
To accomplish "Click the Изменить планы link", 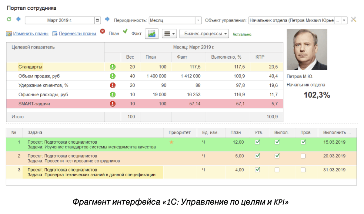I will (31, 34).
